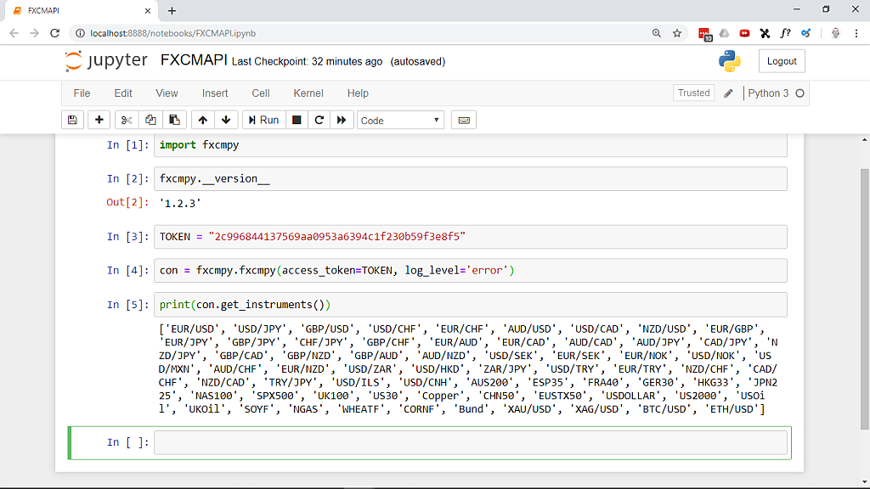
Task: Click the site information icon
Action: pyautogui.click(x=80, y=33)
